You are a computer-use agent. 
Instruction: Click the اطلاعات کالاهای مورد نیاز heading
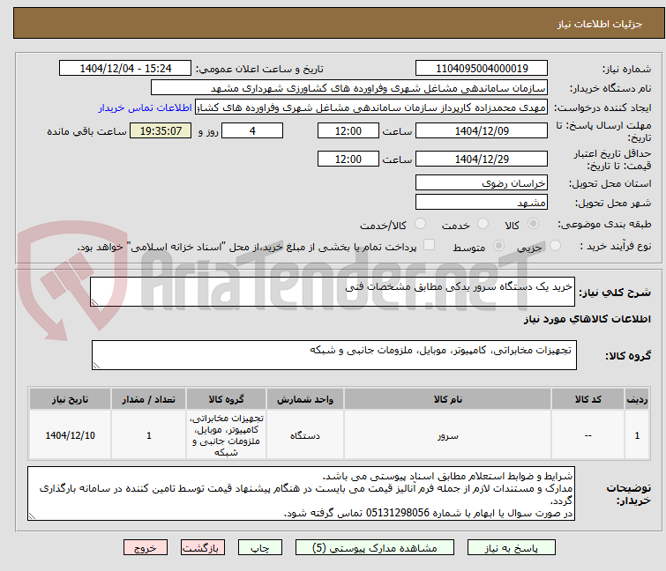(587, 319)
